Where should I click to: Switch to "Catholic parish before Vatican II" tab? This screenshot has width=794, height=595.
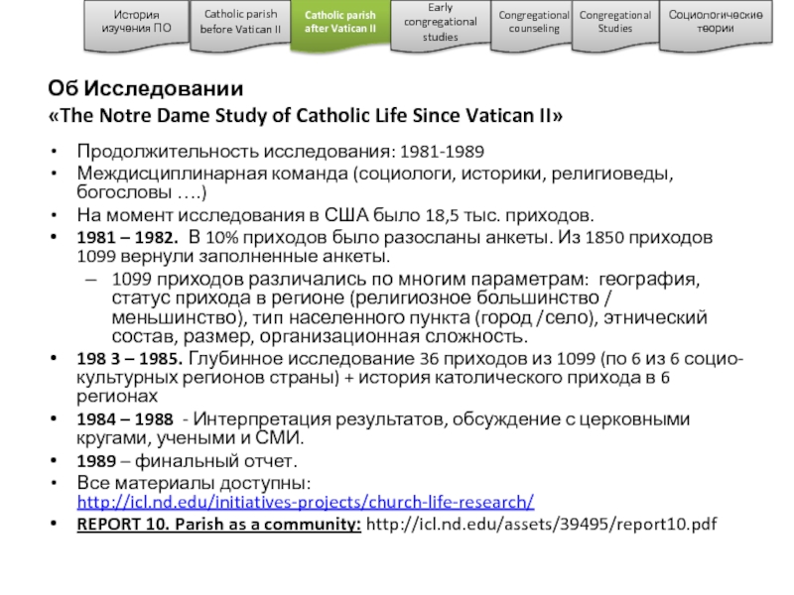(x=241, y=22)
